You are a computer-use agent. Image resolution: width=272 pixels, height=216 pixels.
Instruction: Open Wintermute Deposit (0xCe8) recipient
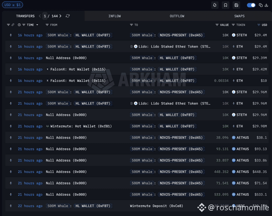point(157,206)
